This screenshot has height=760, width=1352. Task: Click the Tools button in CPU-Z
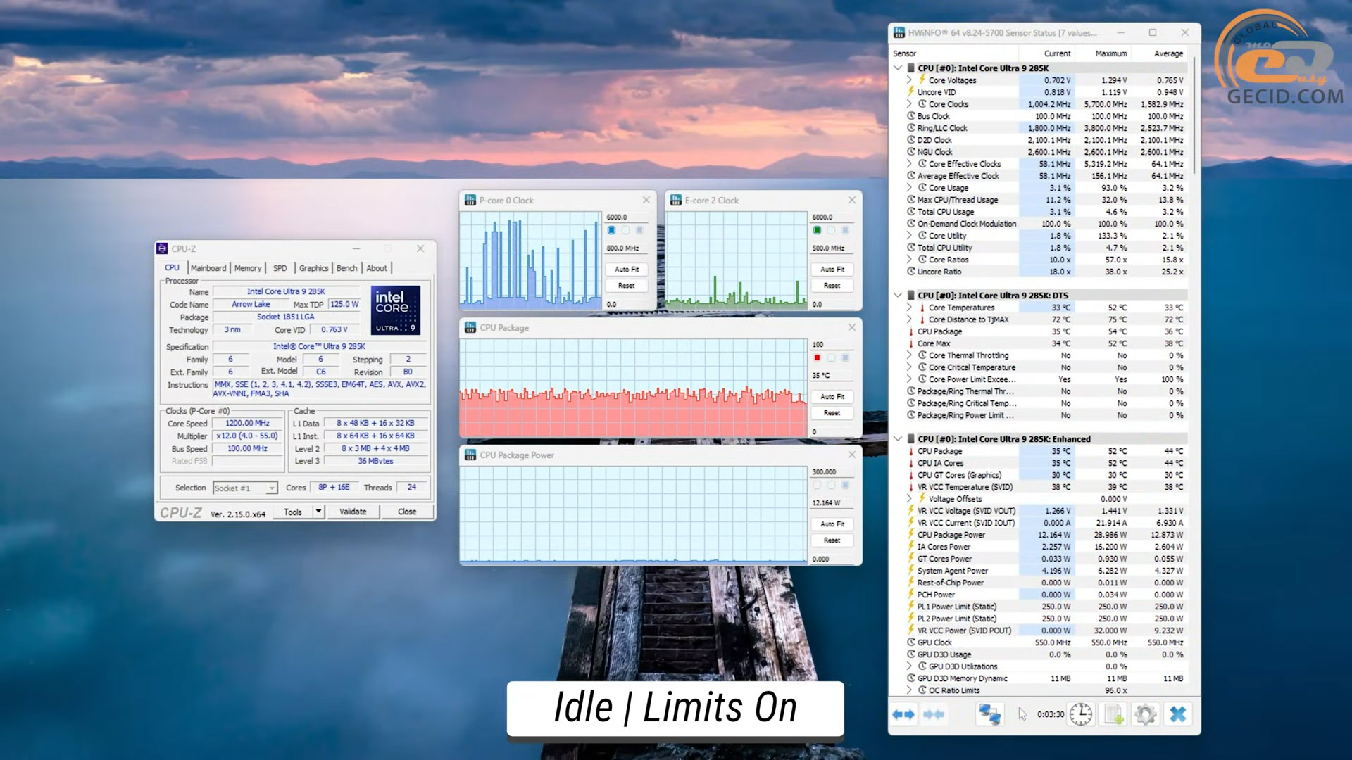(293, 512)
